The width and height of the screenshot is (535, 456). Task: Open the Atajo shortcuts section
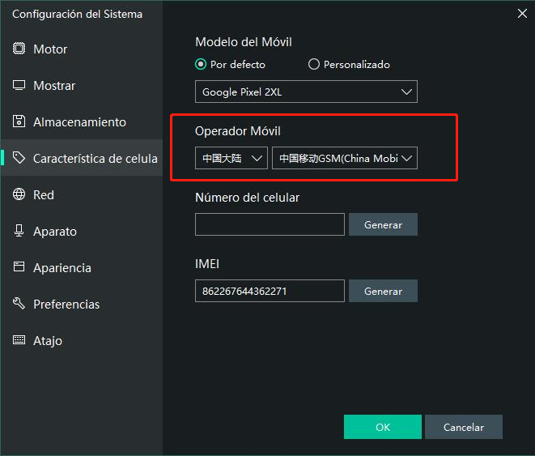(x=82, y=340)
